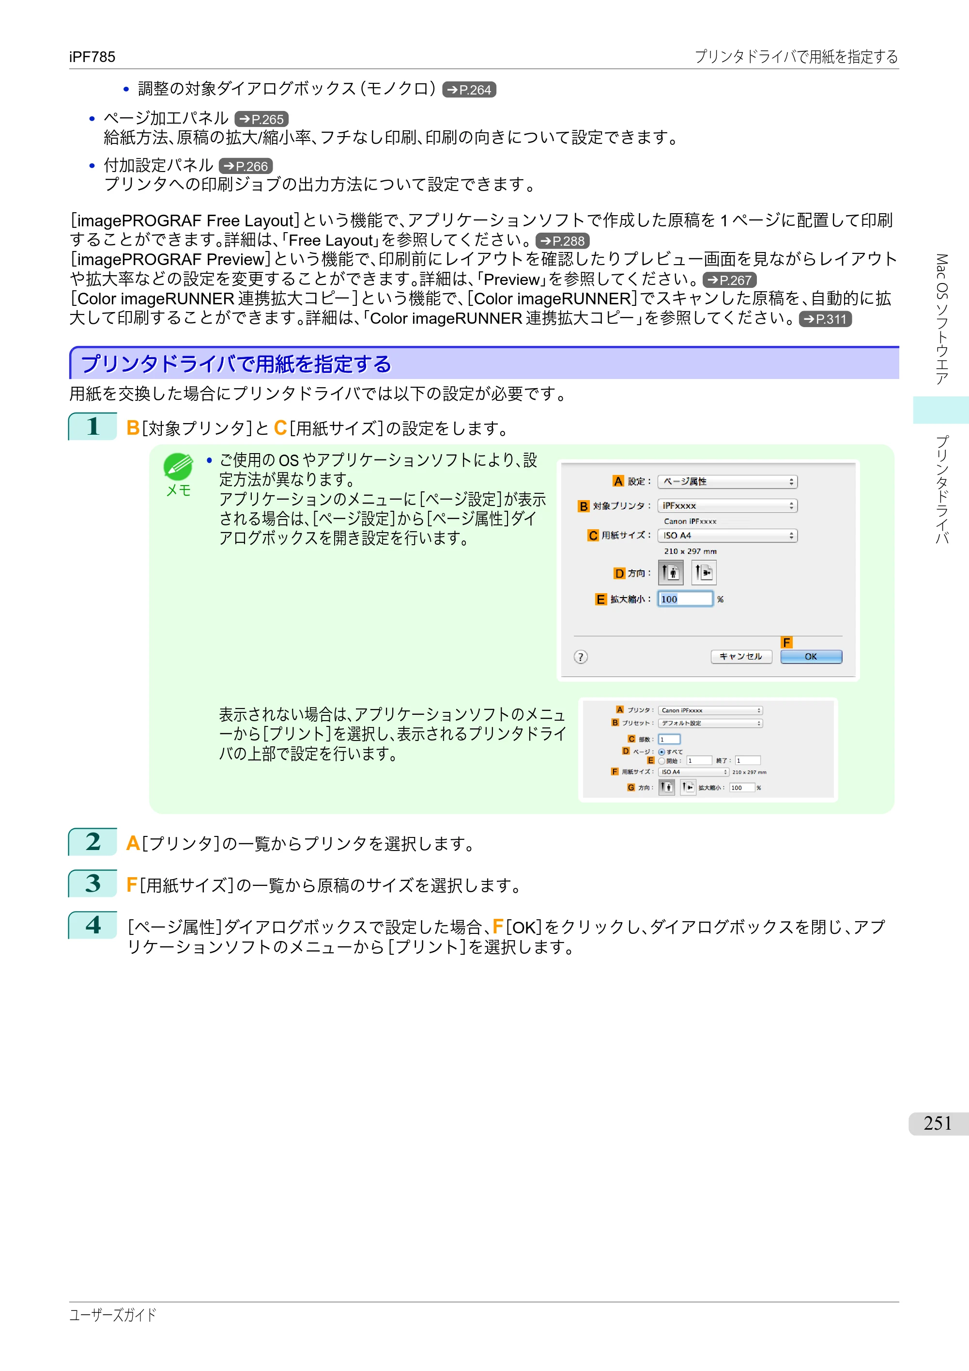
Task: Click the section heading プリンタドライバで用紙を指定する
Action: click(236, 363)
